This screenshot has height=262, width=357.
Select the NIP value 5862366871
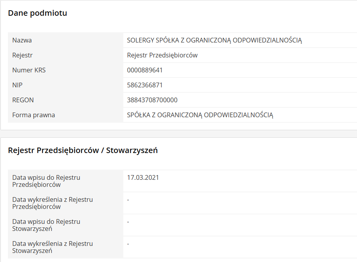click(145, 85)
